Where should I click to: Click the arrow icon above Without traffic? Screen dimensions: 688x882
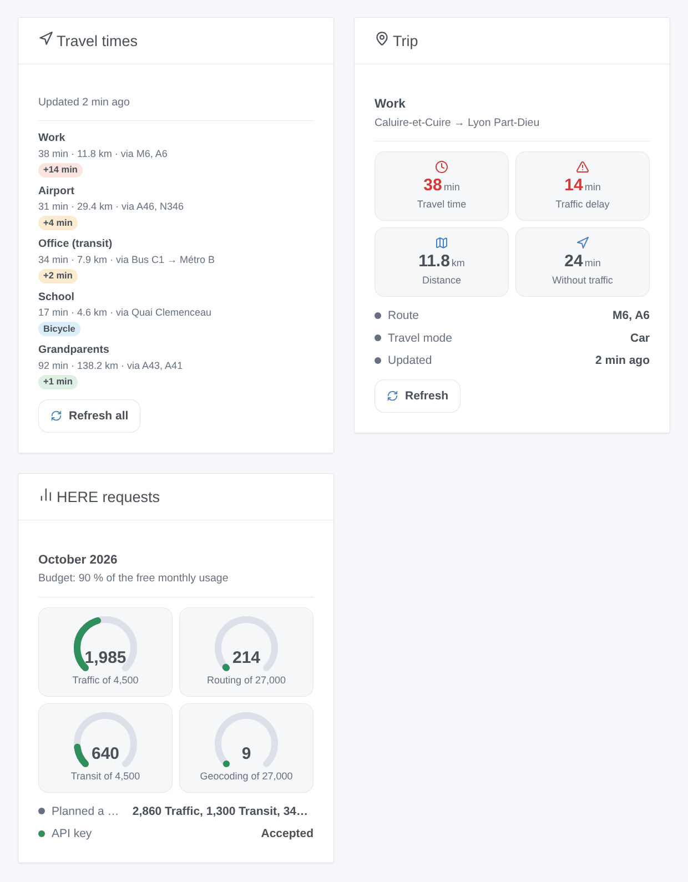pos(583,243)
